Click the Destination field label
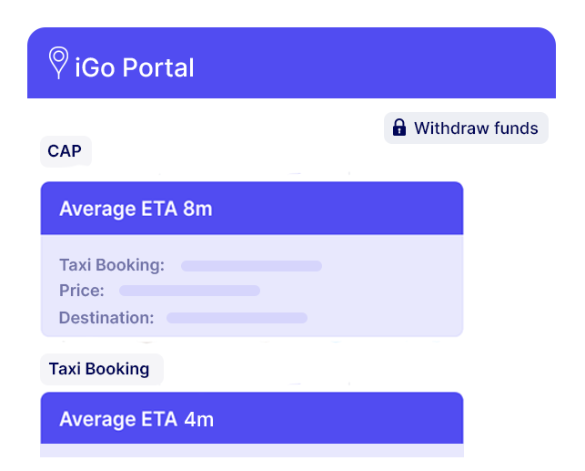 tap(106, 318)
